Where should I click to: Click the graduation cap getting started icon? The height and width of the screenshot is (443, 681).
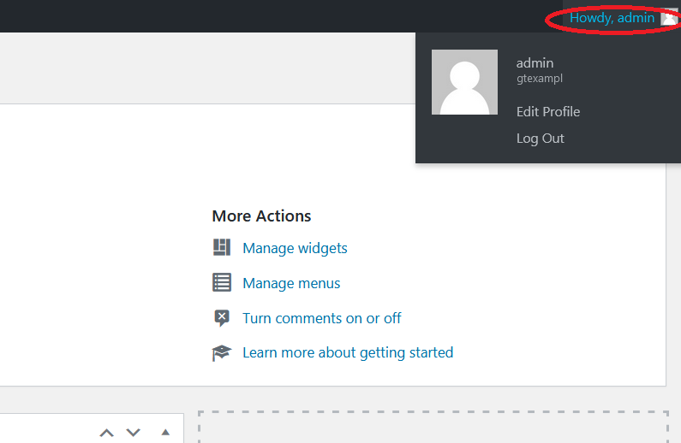[222, 353]
